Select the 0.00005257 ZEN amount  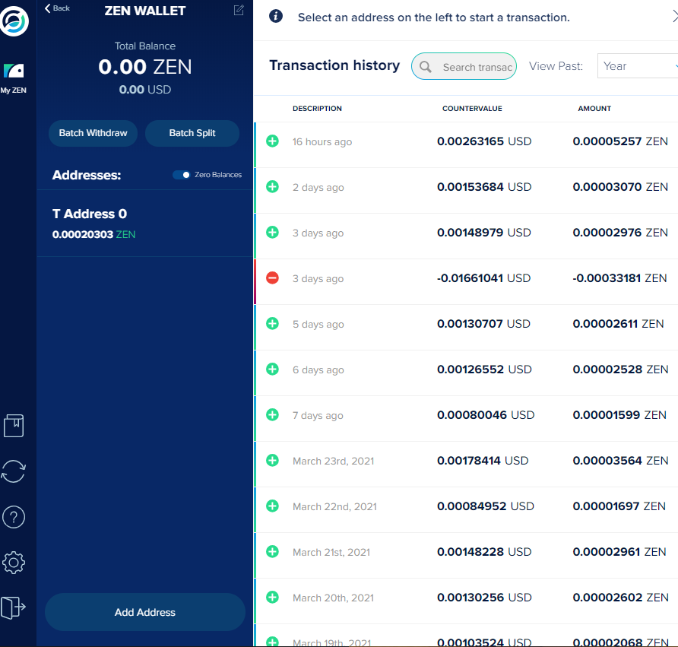click(x=620, y=141)
